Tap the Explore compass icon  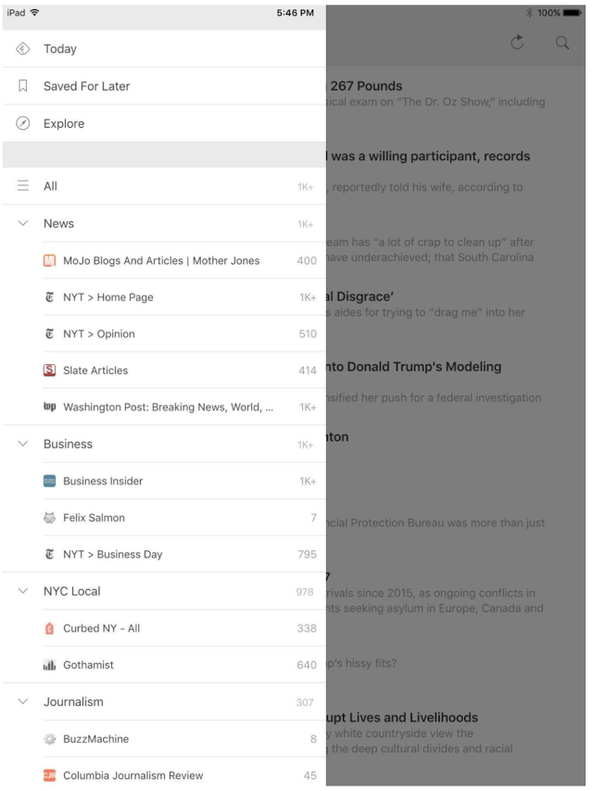[23, 123]
